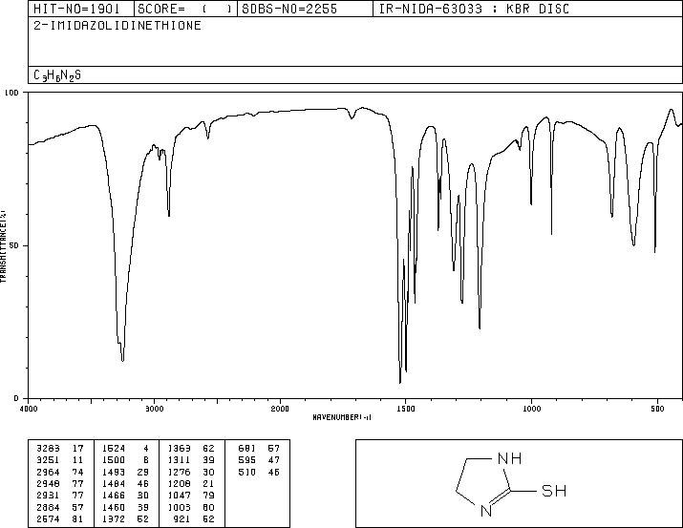The width and height of the screenshot is (683, 528).
Task: Click peak table entry 1493
Action: [114, 472]
